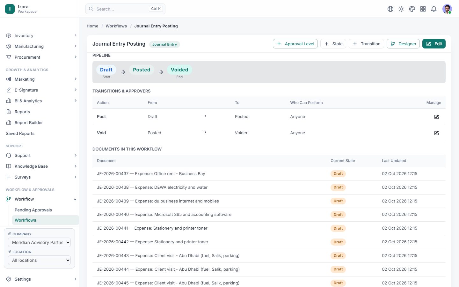Click the Inventory box icon
Viewport: 459px width, 287px height.
[x=9, y=35]
